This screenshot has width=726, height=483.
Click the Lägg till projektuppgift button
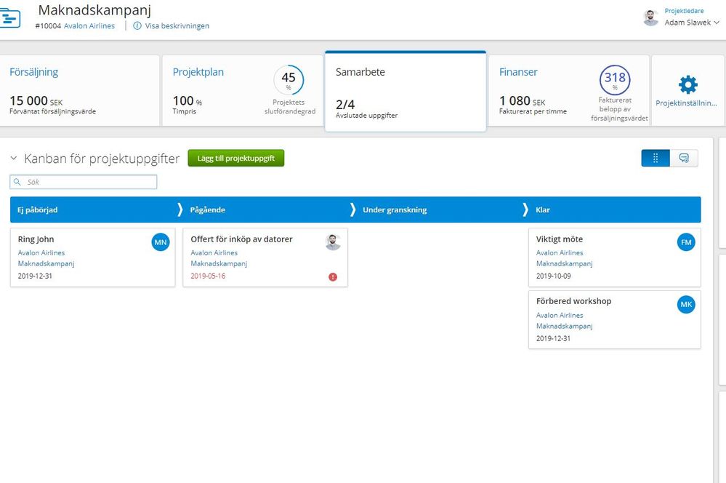point(236,158)
